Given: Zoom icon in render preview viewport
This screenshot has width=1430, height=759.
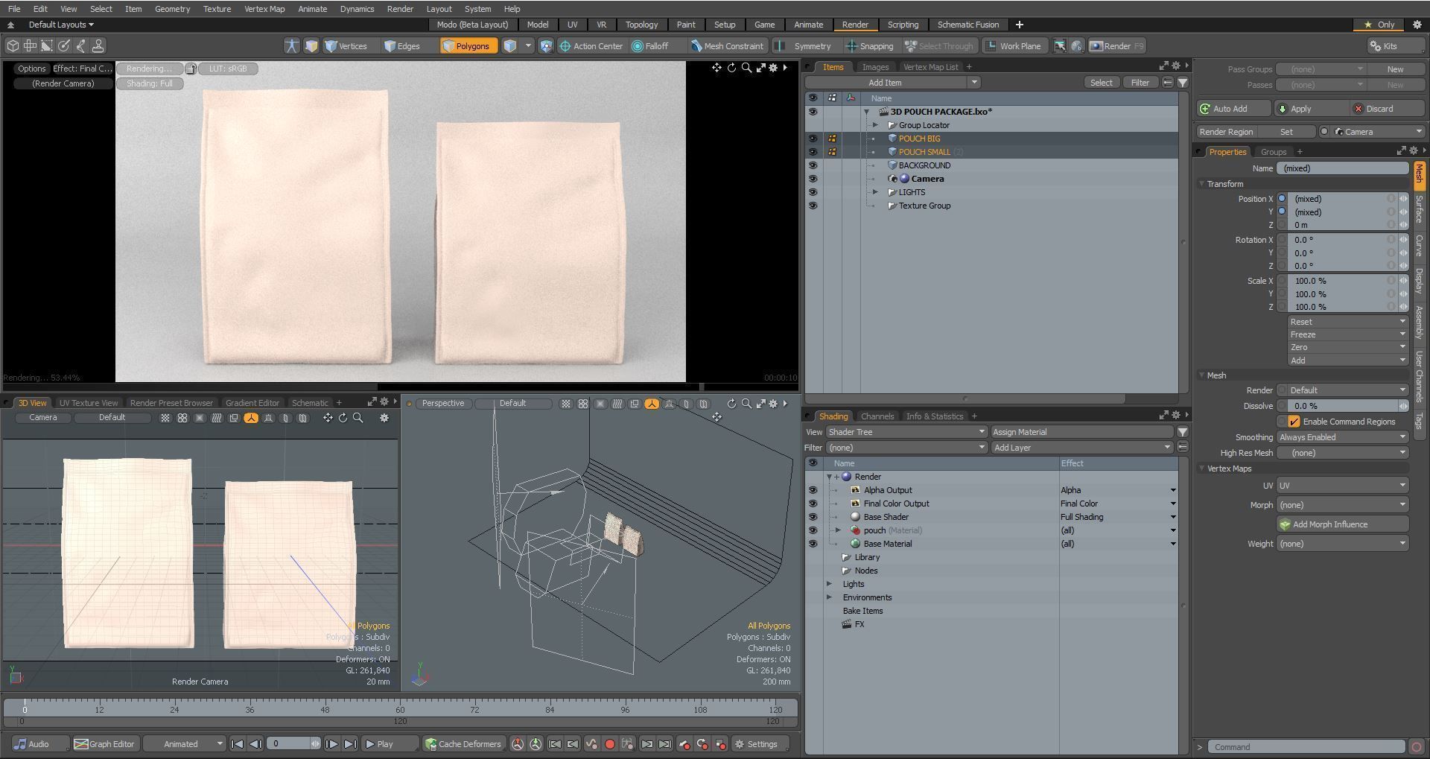Looking at the screenshot, I should click(x=746, y=68).
